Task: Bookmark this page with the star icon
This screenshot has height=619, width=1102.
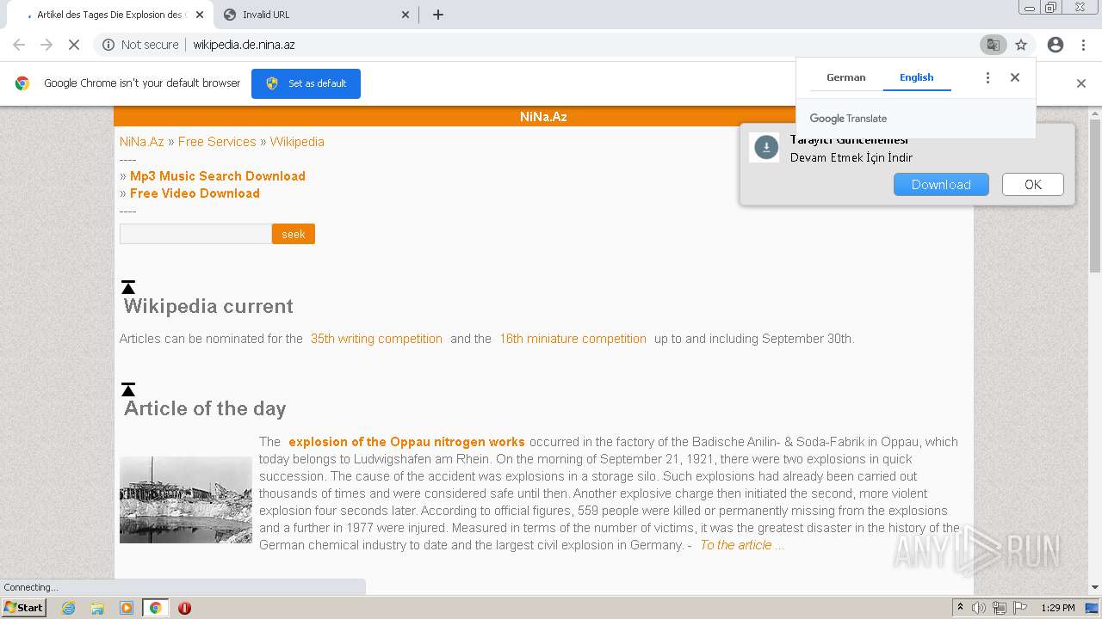Action: [x=1021, y=45]
